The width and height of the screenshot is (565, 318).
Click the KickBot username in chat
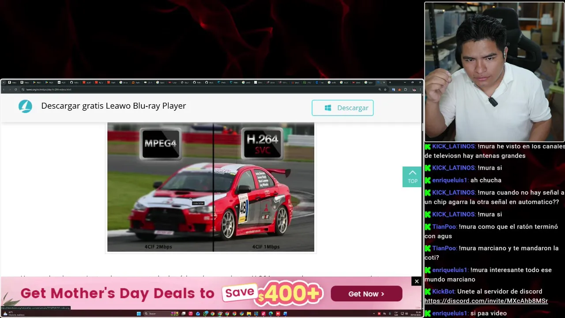[x=444, y=291]
